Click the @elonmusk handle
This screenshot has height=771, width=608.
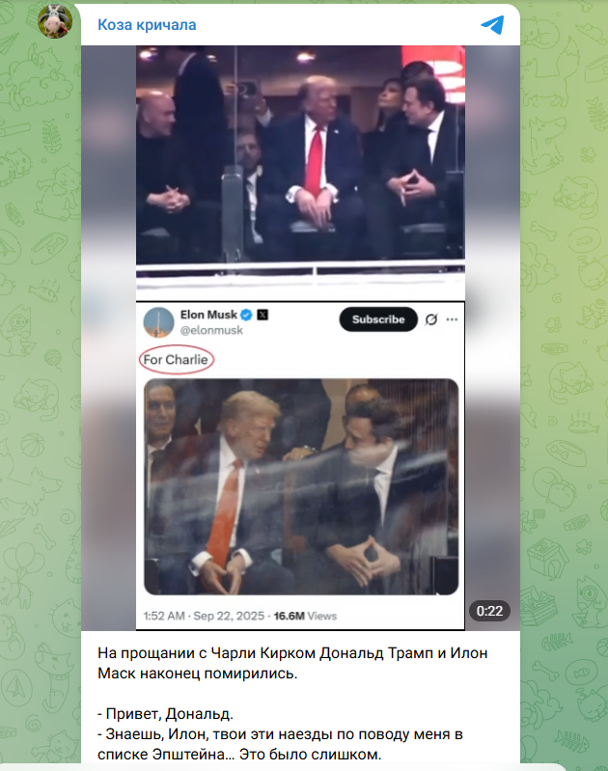[x=211, y=330]
